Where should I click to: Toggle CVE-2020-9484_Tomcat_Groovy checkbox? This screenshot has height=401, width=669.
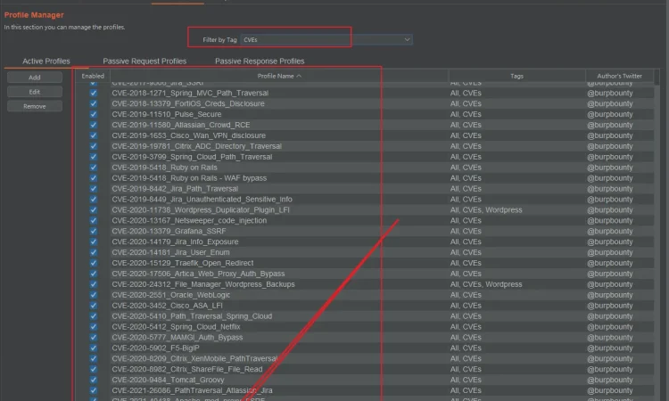[94, 380]
